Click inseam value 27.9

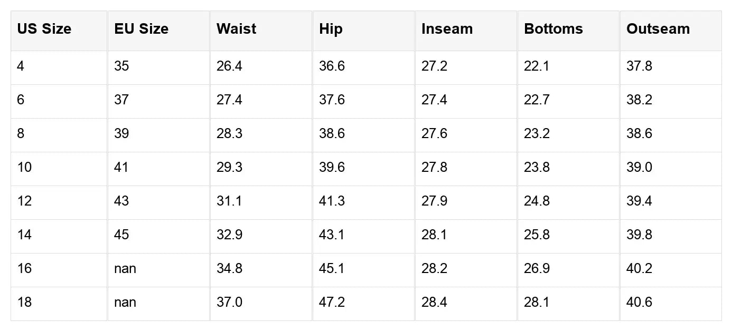[x=434, y=201]
